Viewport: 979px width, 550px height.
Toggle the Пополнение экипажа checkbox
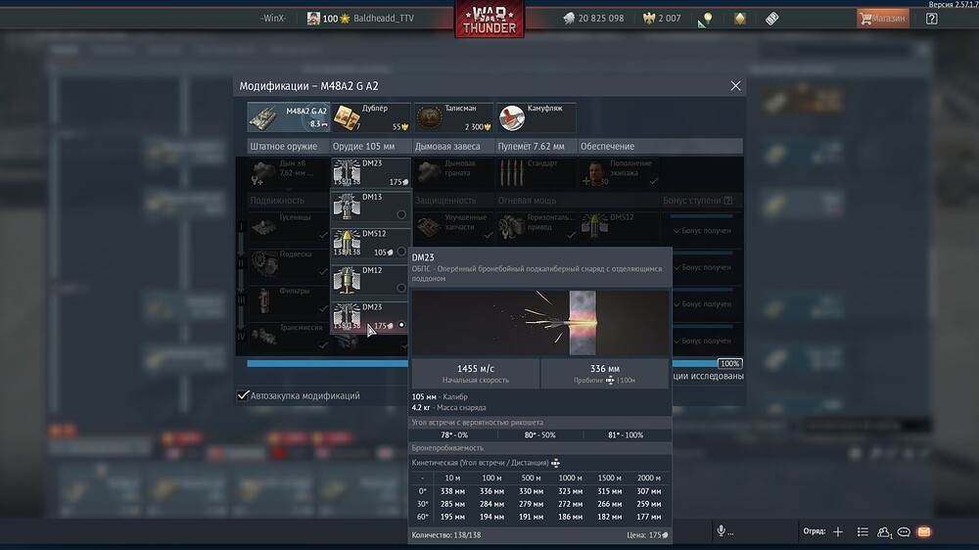click(653, 181)
